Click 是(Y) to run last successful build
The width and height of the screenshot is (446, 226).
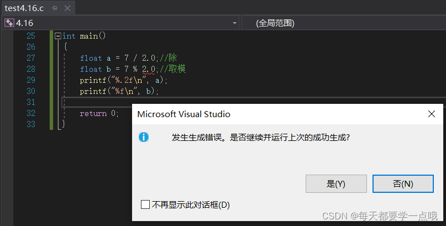click(336, 183)
